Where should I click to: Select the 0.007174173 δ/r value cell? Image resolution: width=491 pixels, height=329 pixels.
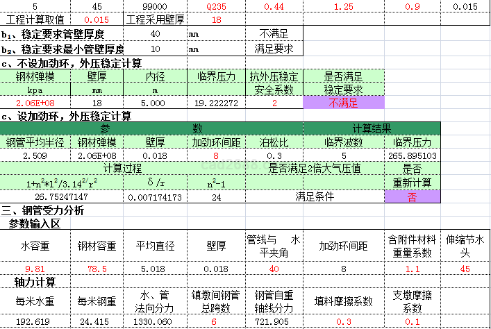154,197
